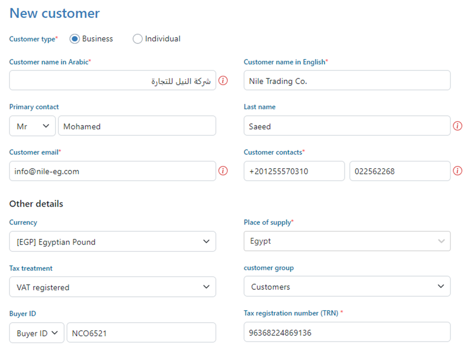Click the Last name field containing Saeed
Screen dimensions: 476x358
pos(347,126)
